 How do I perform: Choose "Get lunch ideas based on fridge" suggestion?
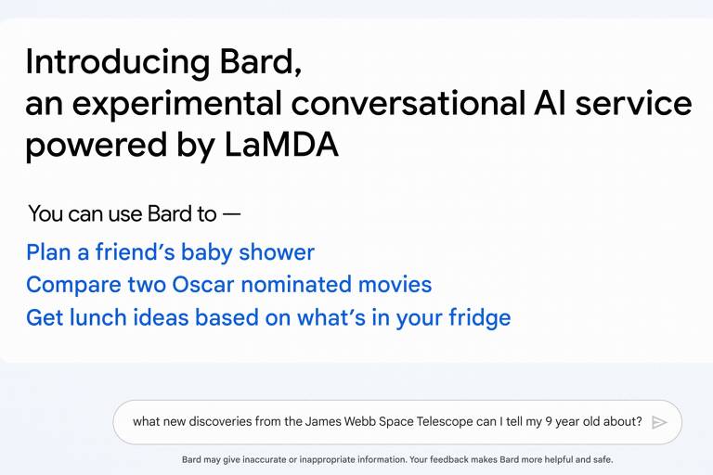(268, 318)
